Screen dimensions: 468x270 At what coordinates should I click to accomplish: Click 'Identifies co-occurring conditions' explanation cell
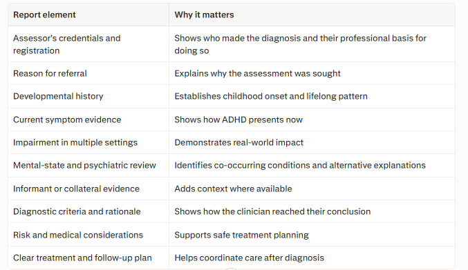312,166
